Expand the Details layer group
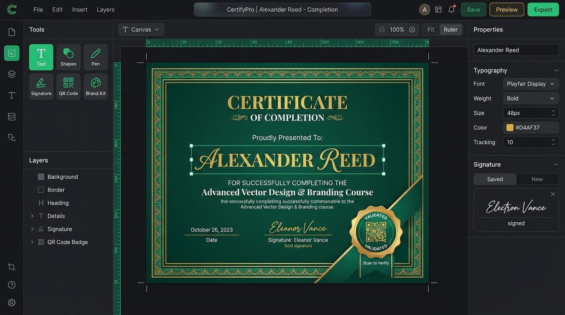The width and height of the screenshot is (565, 315). tap(32, 216)
